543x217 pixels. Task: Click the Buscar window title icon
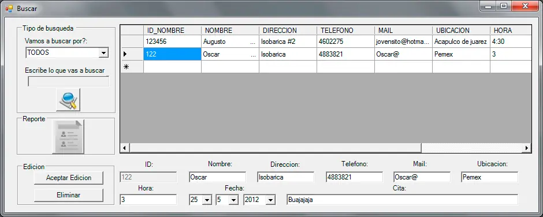click(x=9, y=8)
